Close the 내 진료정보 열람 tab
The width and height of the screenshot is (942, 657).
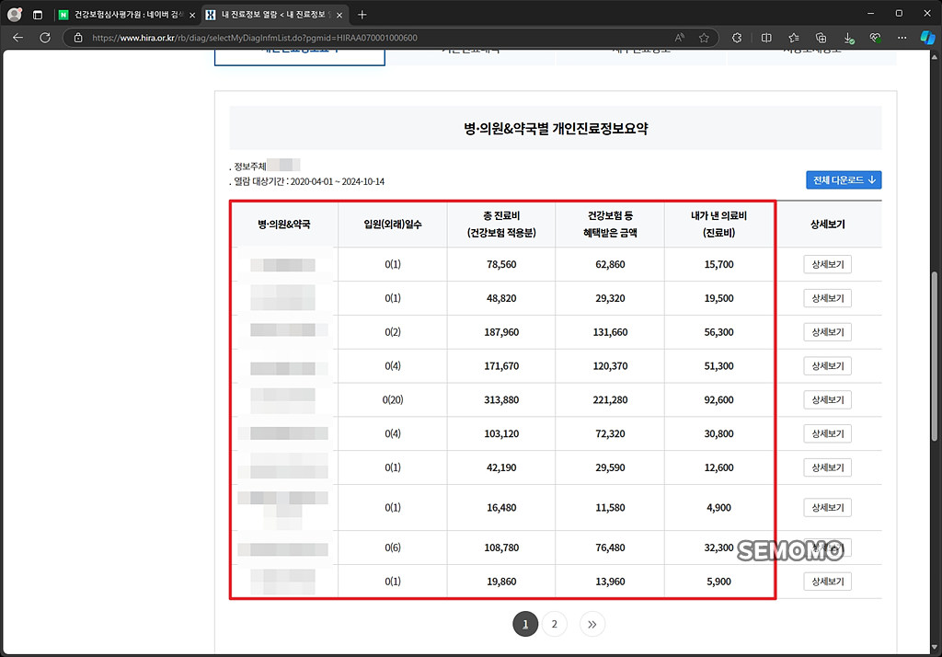[x=339, y=15]
